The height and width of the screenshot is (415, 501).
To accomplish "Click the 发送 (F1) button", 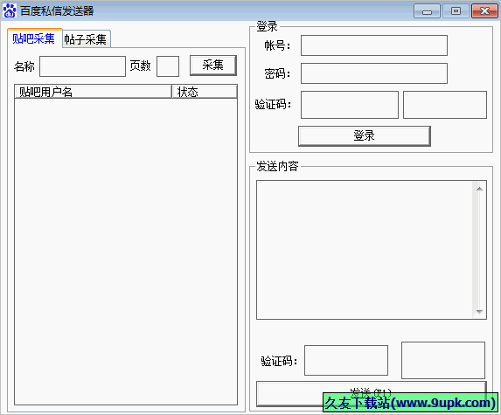I will point(372,393).
